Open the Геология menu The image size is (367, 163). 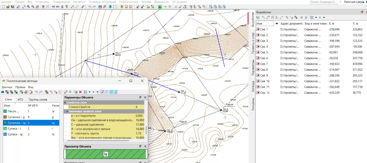[x=79, y=2]
